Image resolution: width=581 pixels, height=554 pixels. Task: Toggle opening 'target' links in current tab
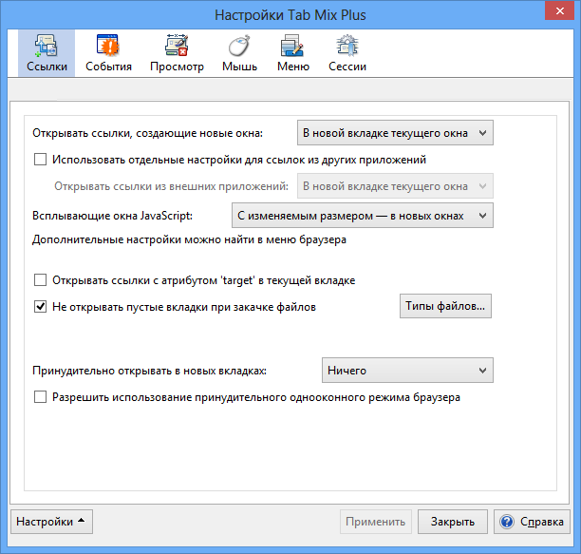coord(41,280)
